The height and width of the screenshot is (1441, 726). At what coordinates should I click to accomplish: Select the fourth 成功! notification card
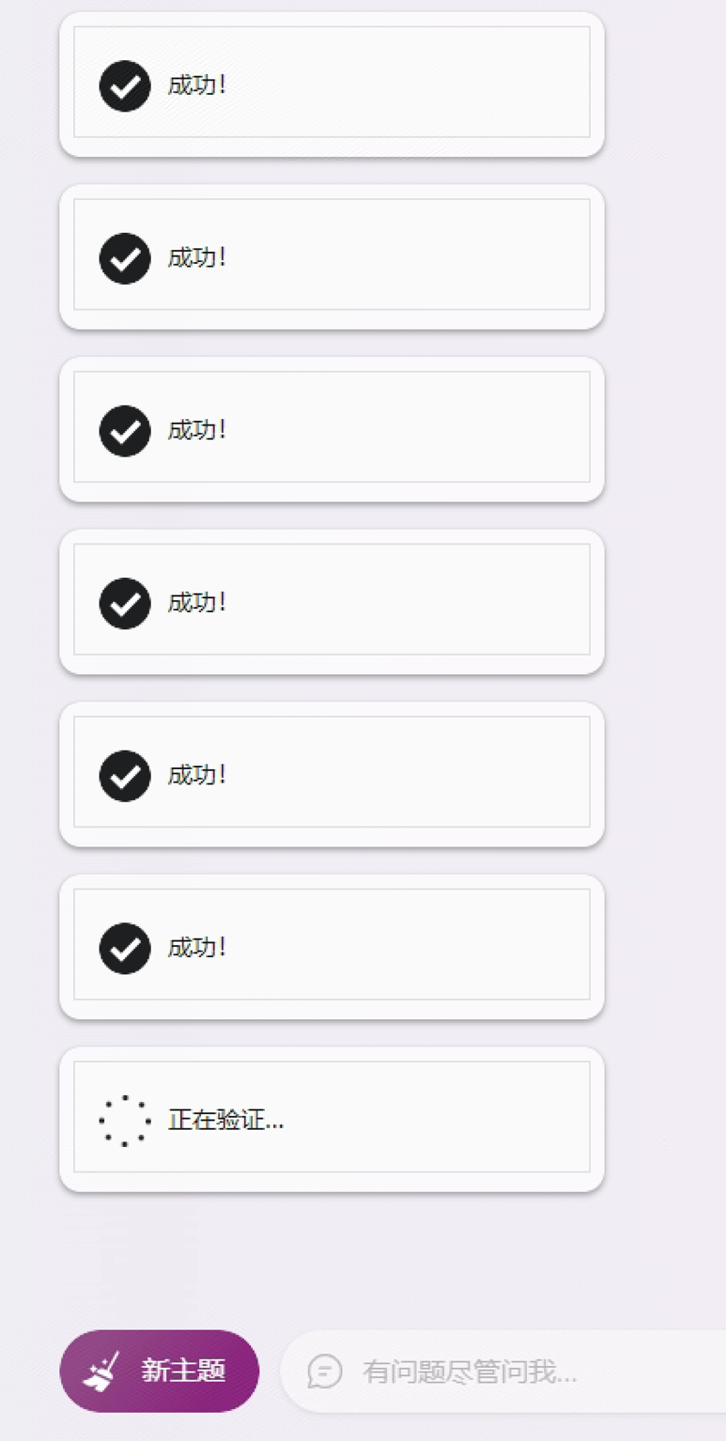(x=331, y=603)
